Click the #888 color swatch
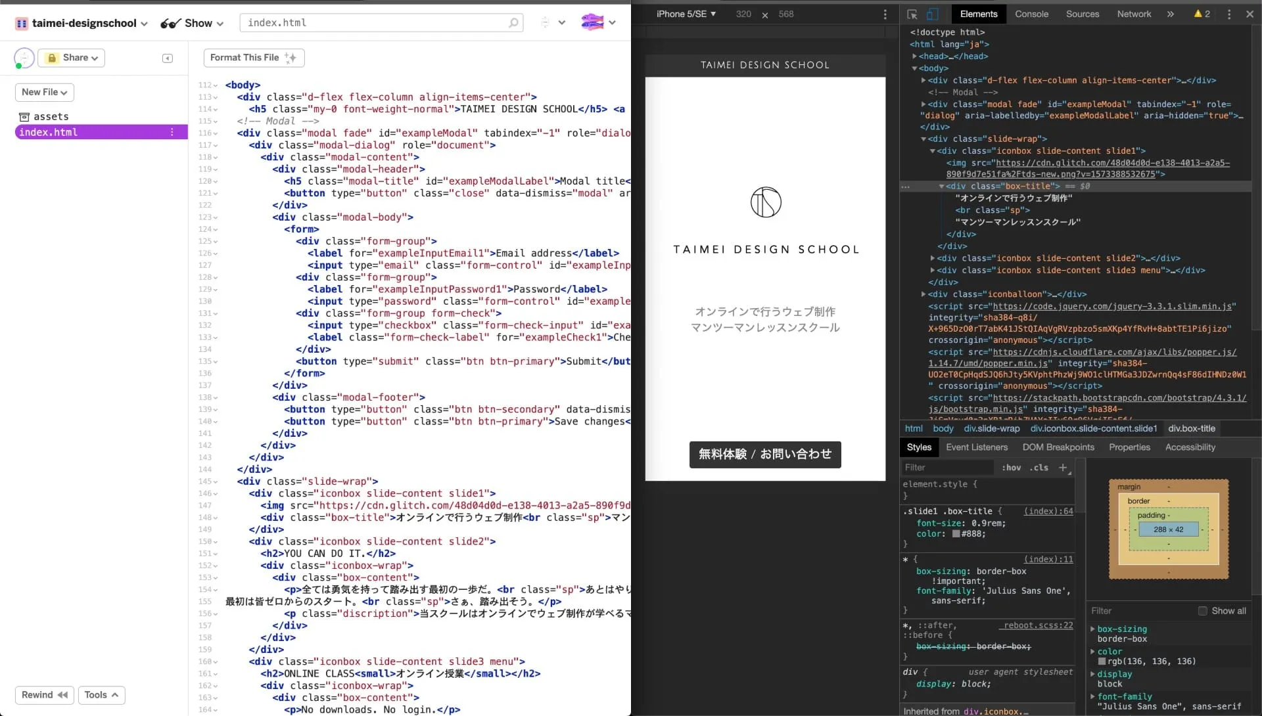1262x716 pixels. pos(956,534)
